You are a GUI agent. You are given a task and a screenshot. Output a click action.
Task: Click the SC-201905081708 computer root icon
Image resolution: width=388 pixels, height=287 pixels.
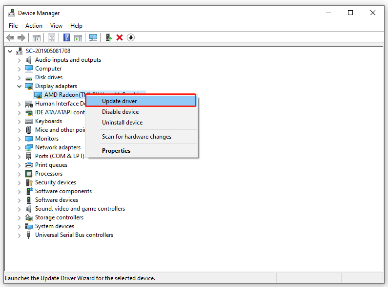(20, 51)
